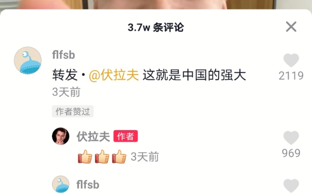312x195 pixels.
Task: Open flfsb username on top comment
Action: pyautogui.click(x=64, y=55)
